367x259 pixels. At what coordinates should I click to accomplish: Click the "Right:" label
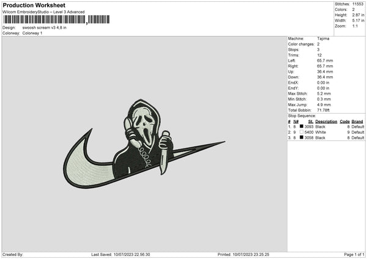coord(293,66)
